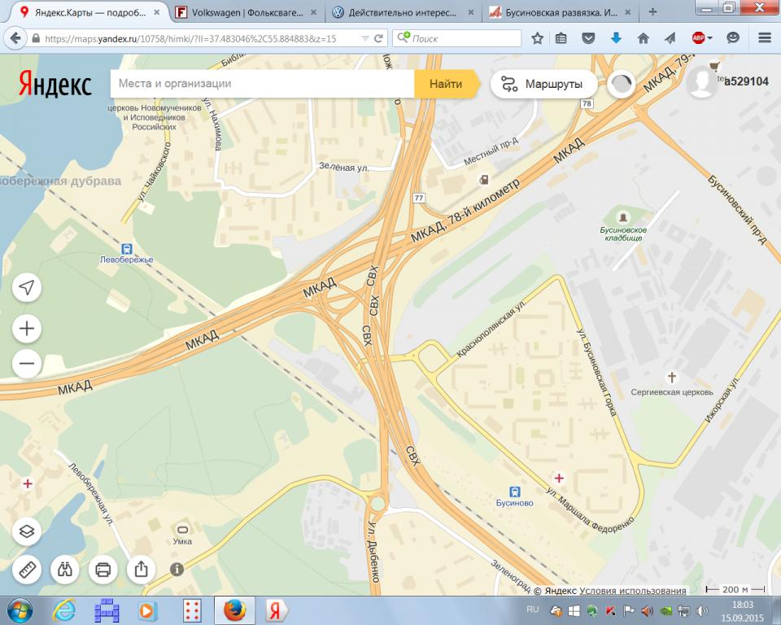Open the binoculars panorama view button
The width and height of the screenshot is (781, 625).
pos(65,569)
